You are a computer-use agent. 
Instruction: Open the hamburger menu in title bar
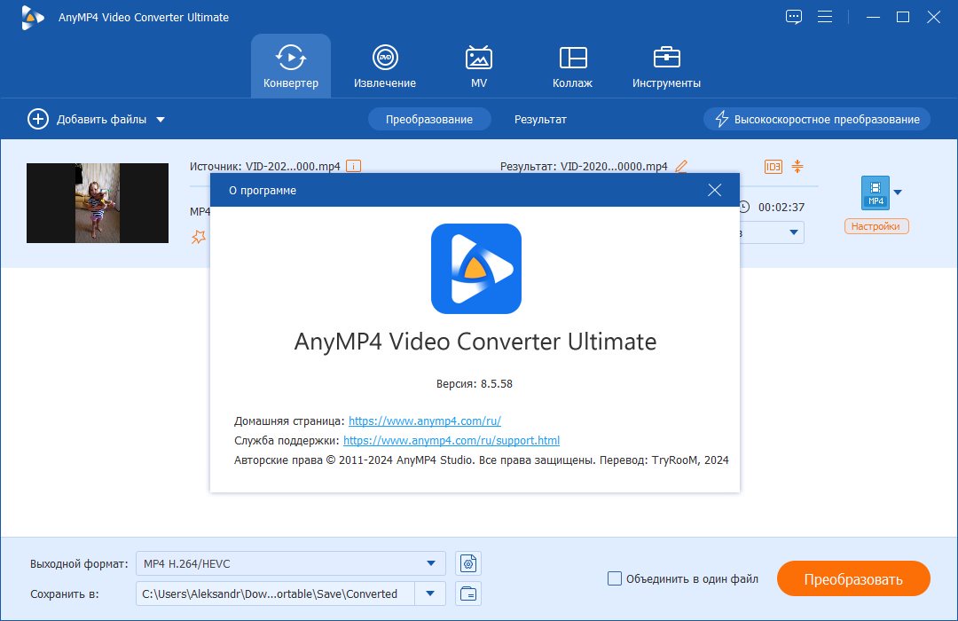click(x=825, y=17)
